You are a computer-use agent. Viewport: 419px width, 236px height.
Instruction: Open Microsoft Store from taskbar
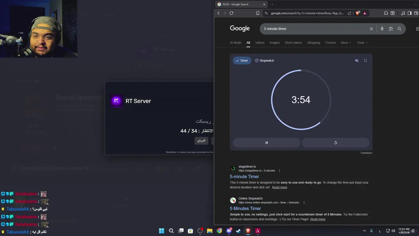point(190,231)
